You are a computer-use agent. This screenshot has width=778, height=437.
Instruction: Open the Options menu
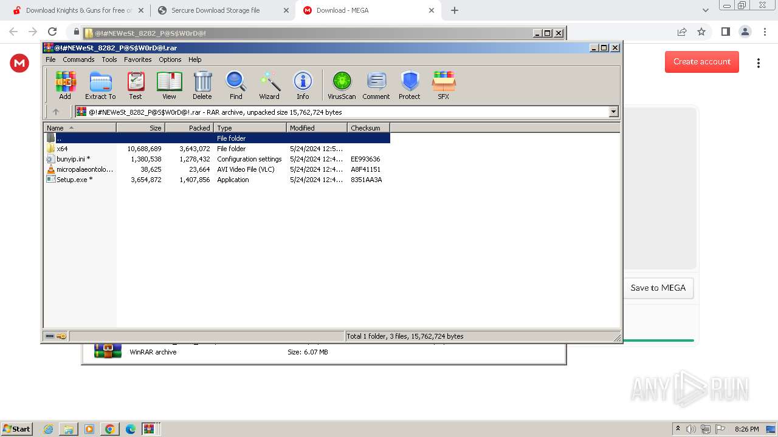170,59
